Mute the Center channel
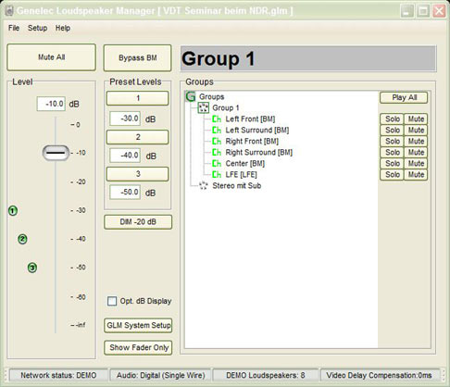Viewport: 450px width, 387px height. tap(416, 163)
